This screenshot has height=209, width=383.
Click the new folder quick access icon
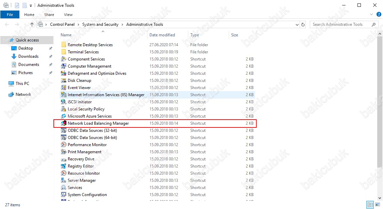pyautogui.click(x=25, y=5)
